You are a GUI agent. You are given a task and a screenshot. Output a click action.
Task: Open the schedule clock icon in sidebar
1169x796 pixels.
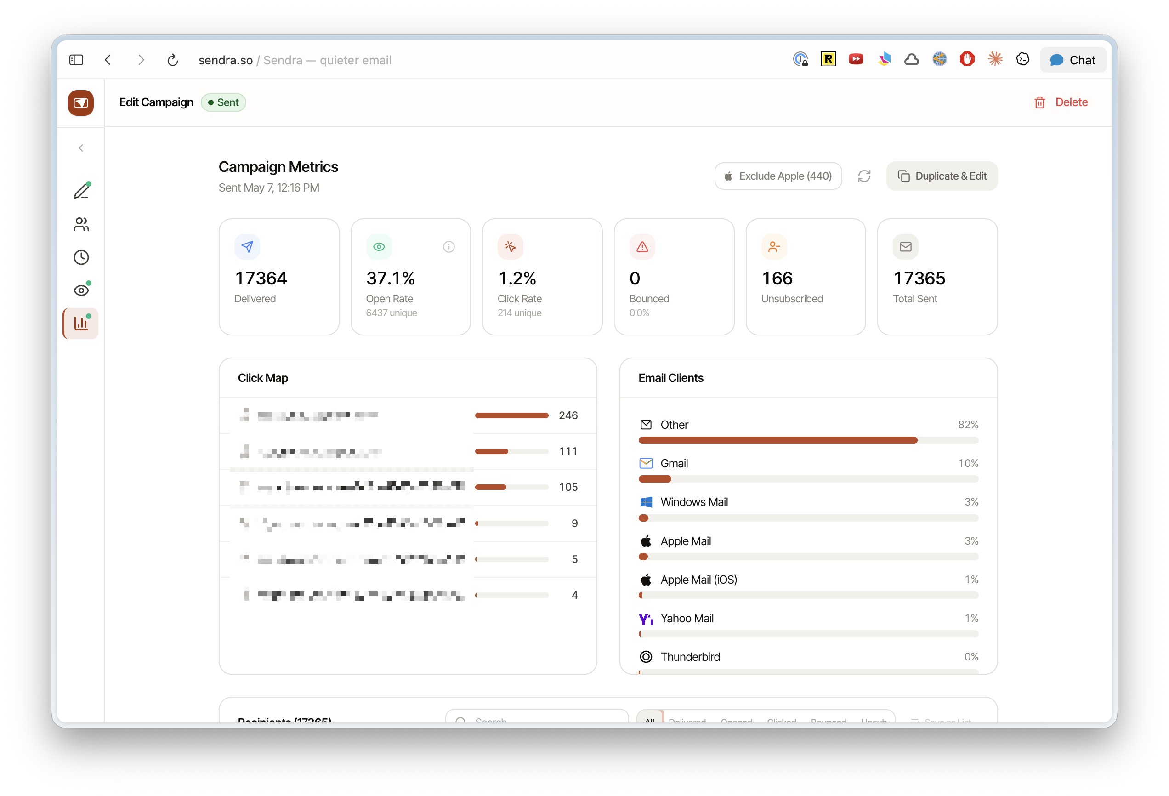[81, 258]
